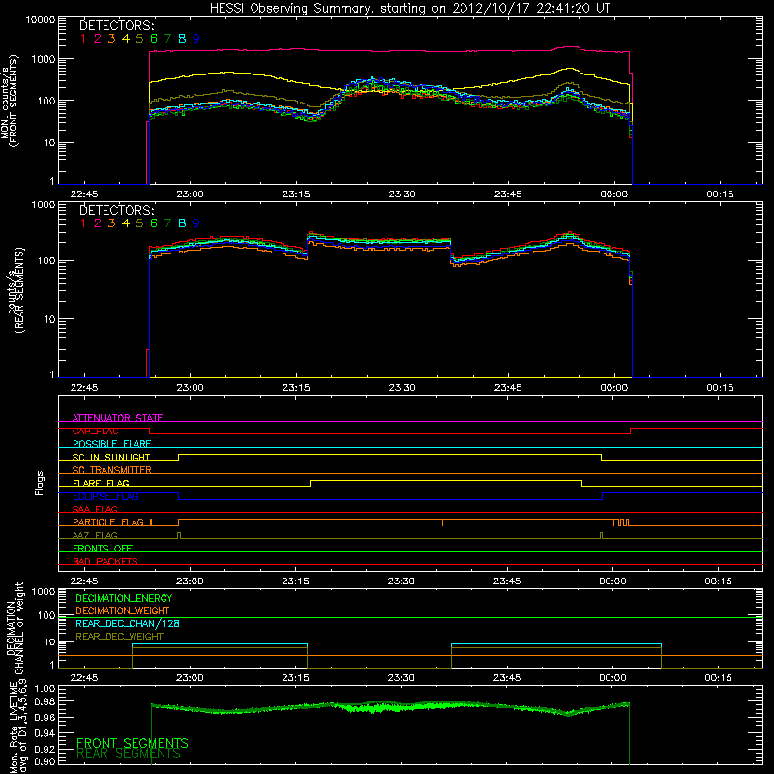Click green detector 6 in front segments legend
The width and height of the screenshot is (774, 774).
[154, 39]
